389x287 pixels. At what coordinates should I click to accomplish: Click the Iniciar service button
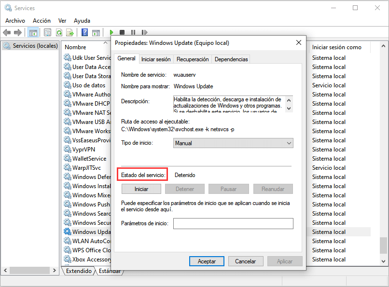click(141, 189)
